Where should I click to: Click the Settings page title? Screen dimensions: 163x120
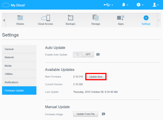point(10,35)
